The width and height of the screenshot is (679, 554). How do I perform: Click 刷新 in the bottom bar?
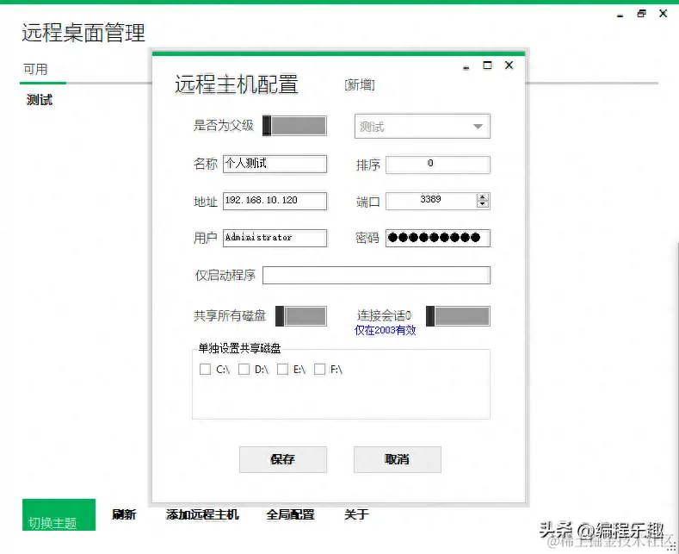[x=124, y=514]
